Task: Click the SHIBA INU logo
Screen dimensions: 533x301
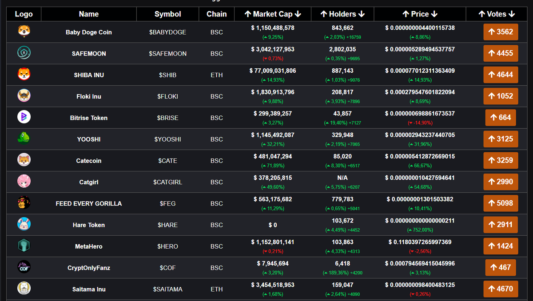Action: click(x=24, y=75)
